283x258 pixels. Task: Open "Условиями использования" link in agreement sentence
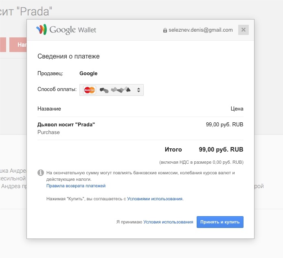(155, 199)
